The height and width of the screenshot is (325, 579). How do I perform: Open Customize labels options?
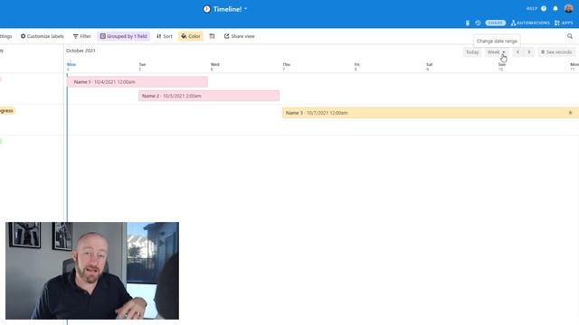(43, 36)
